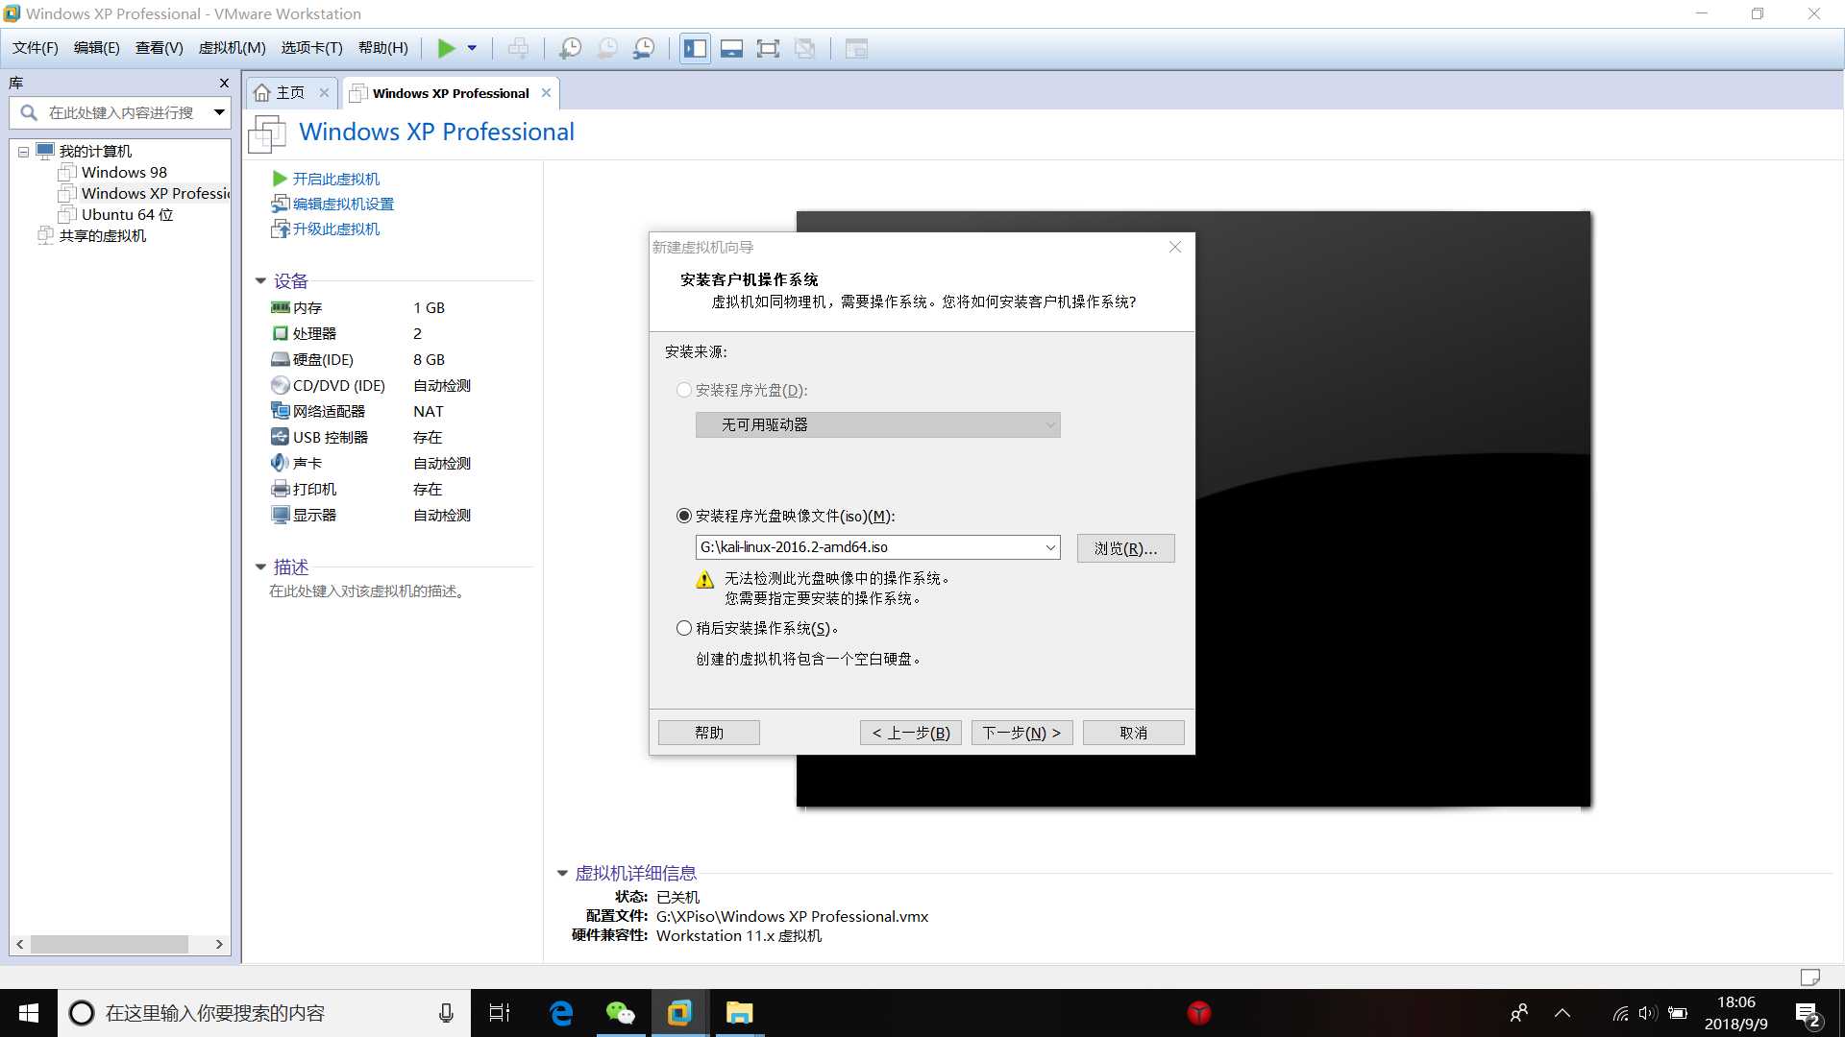The width and height of the screenshot is (1845, 1037).
Task: Enter full screen mode via toolbar icon
Action: click(768, 48)
